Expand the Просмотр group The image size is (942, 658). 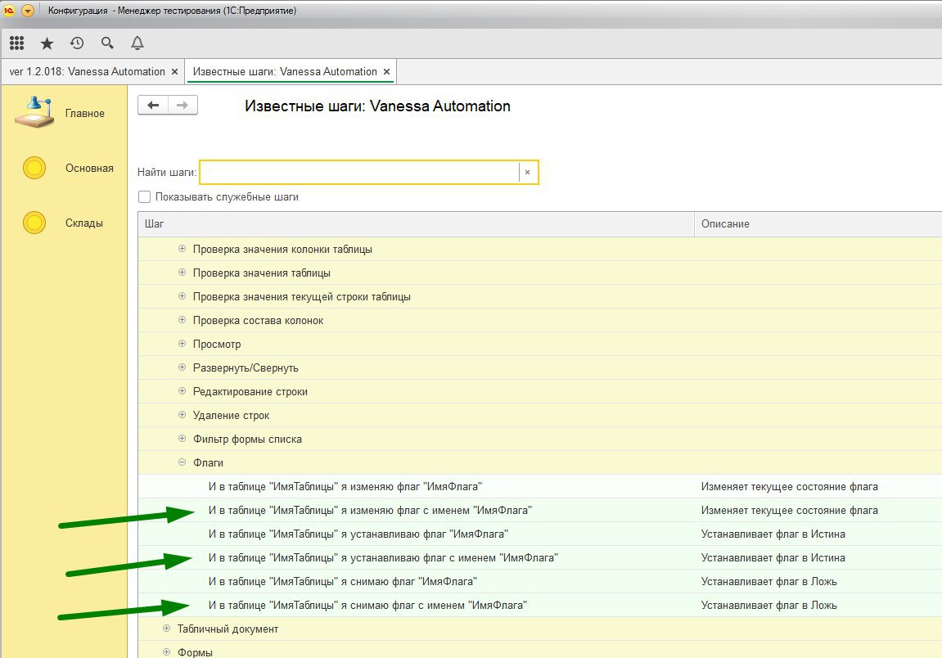(182, 343)
